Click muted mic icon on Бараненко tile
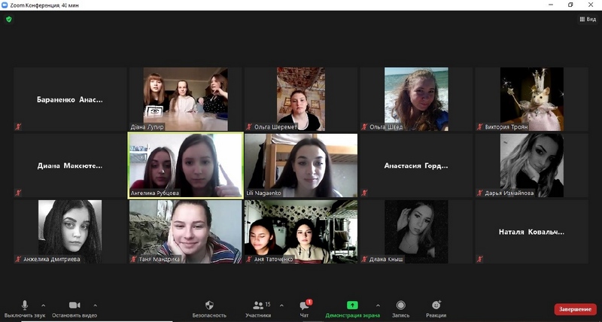The width and height of the screenshot is (602, 322). (x=18, y=126)
